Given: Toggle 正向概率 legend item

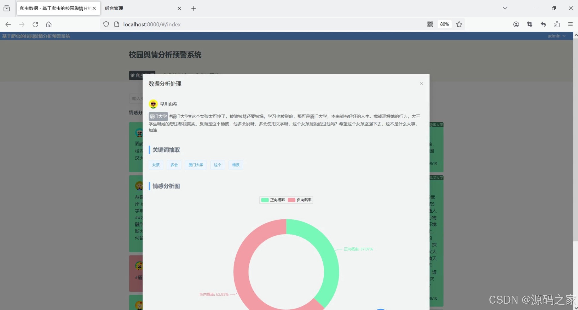Looking at the screenshot, I should coord(273,200).
